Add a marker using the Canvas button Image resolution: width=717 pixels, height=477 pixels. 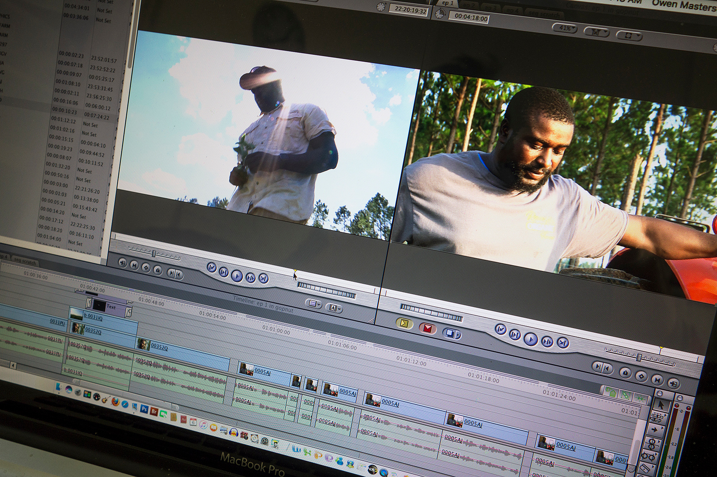pos(626,372)
